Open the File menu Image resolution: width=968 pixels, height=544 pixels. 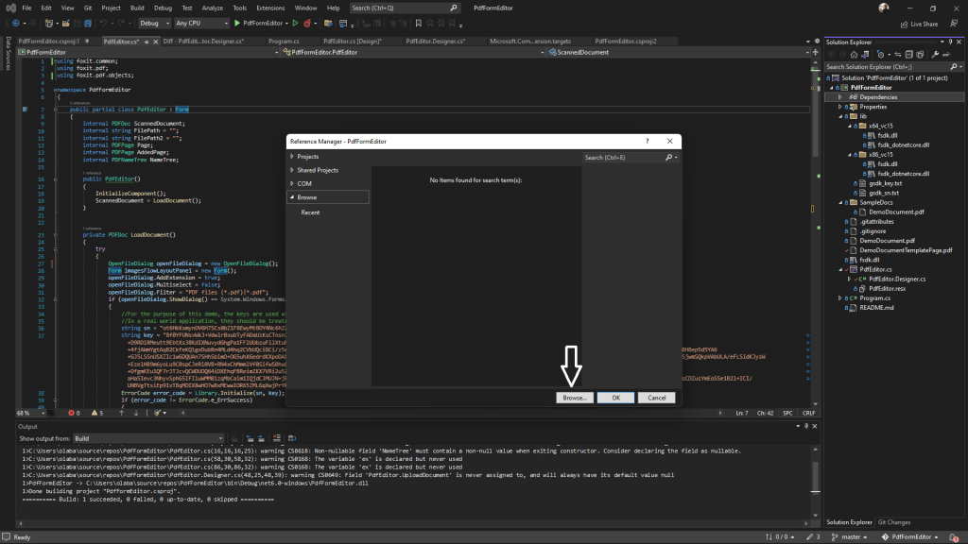point(26,8)
